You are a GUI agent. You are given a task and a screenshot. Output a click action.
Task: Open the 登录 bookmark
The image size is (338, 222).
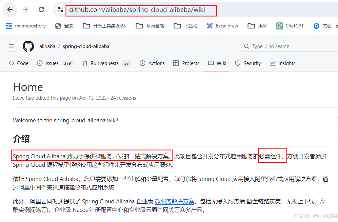tap(64, 26)
